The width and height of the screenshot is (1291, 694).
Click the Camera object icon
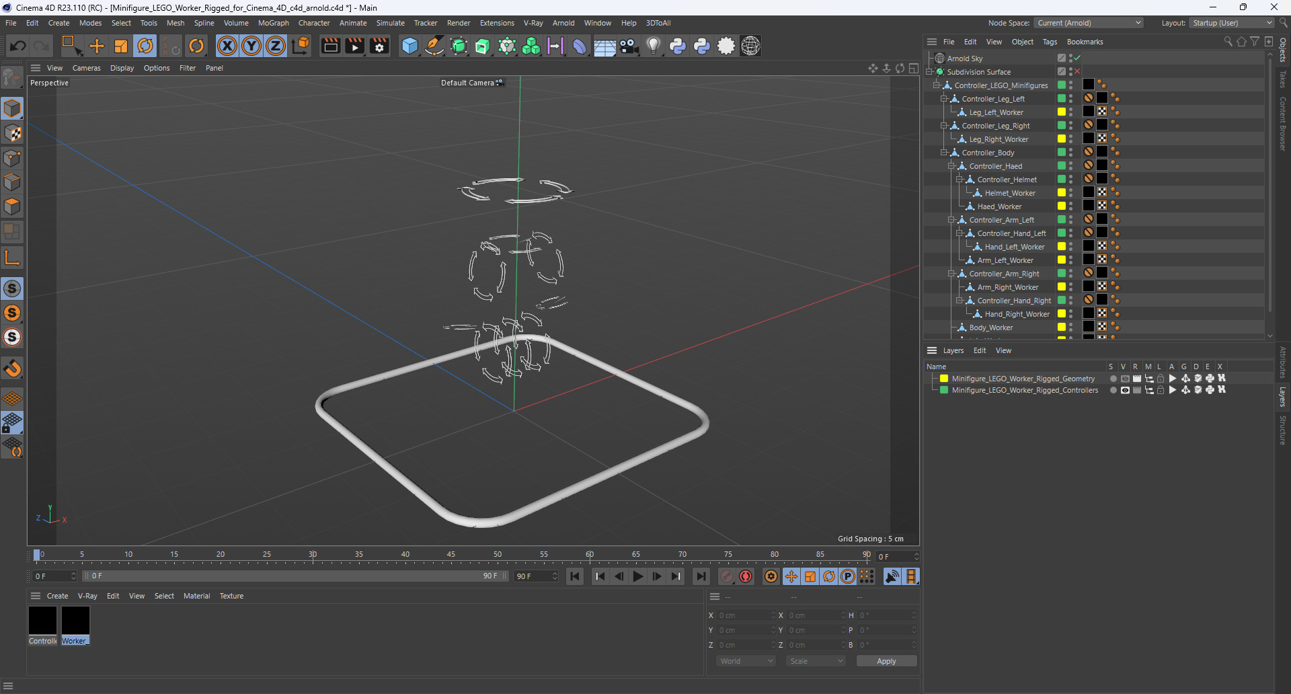pos(629,46)
